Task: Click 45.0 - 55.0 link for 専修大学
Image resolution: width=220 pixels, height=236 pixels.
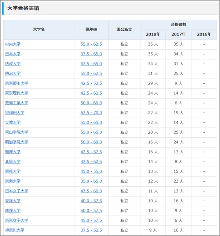Action: (x=91, y=171)
